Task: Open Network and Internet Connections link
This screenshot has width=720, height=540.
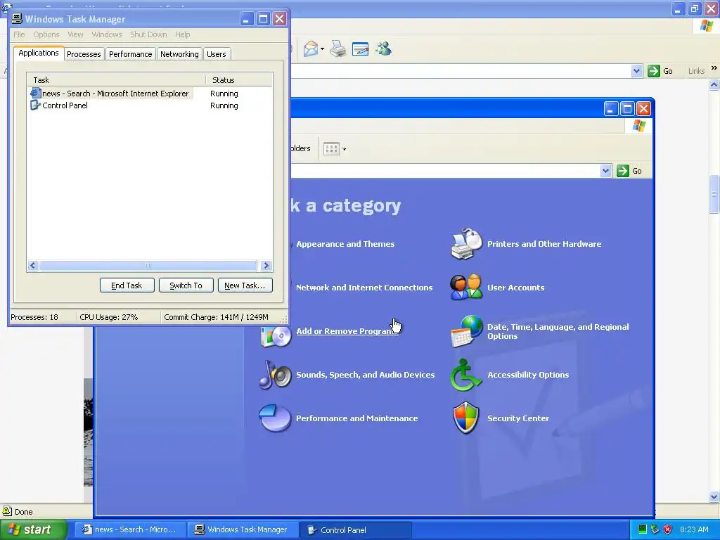Action: pos(364,288)
